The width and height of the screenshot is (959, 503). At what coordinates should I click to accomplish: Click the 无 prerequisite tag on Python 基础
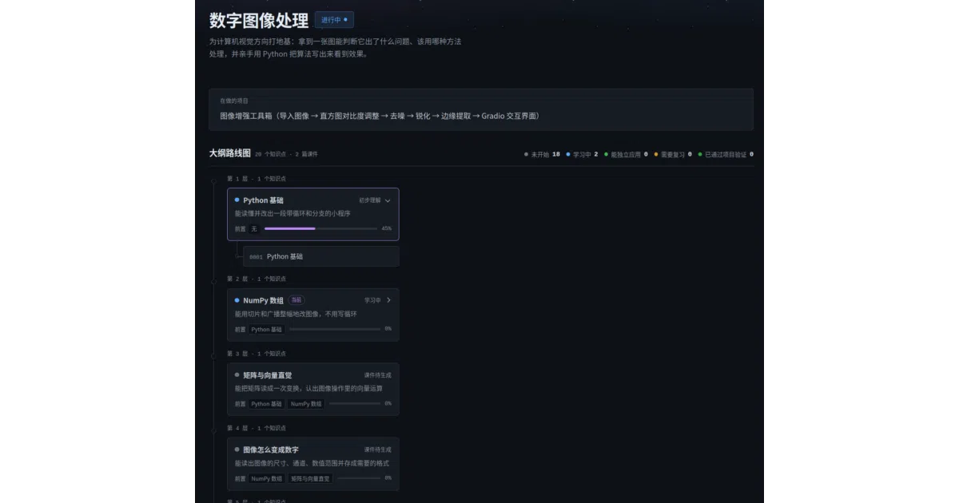tap(254, 228)
